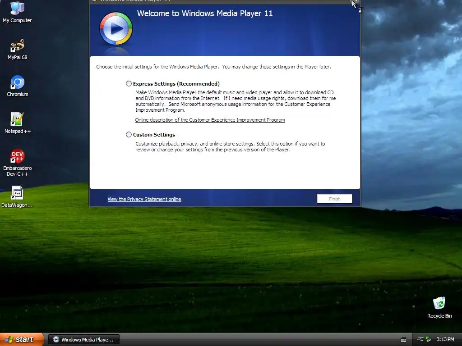The height and width of the screenshot is (346, 462).
Task: Open View the Privacy Statement online link
Action: (x=144, y=199)
